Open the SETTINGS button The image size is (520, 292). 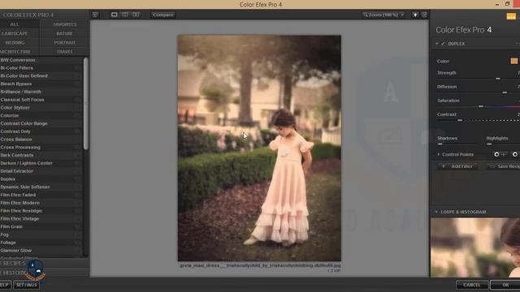click(x=26, y=285)
